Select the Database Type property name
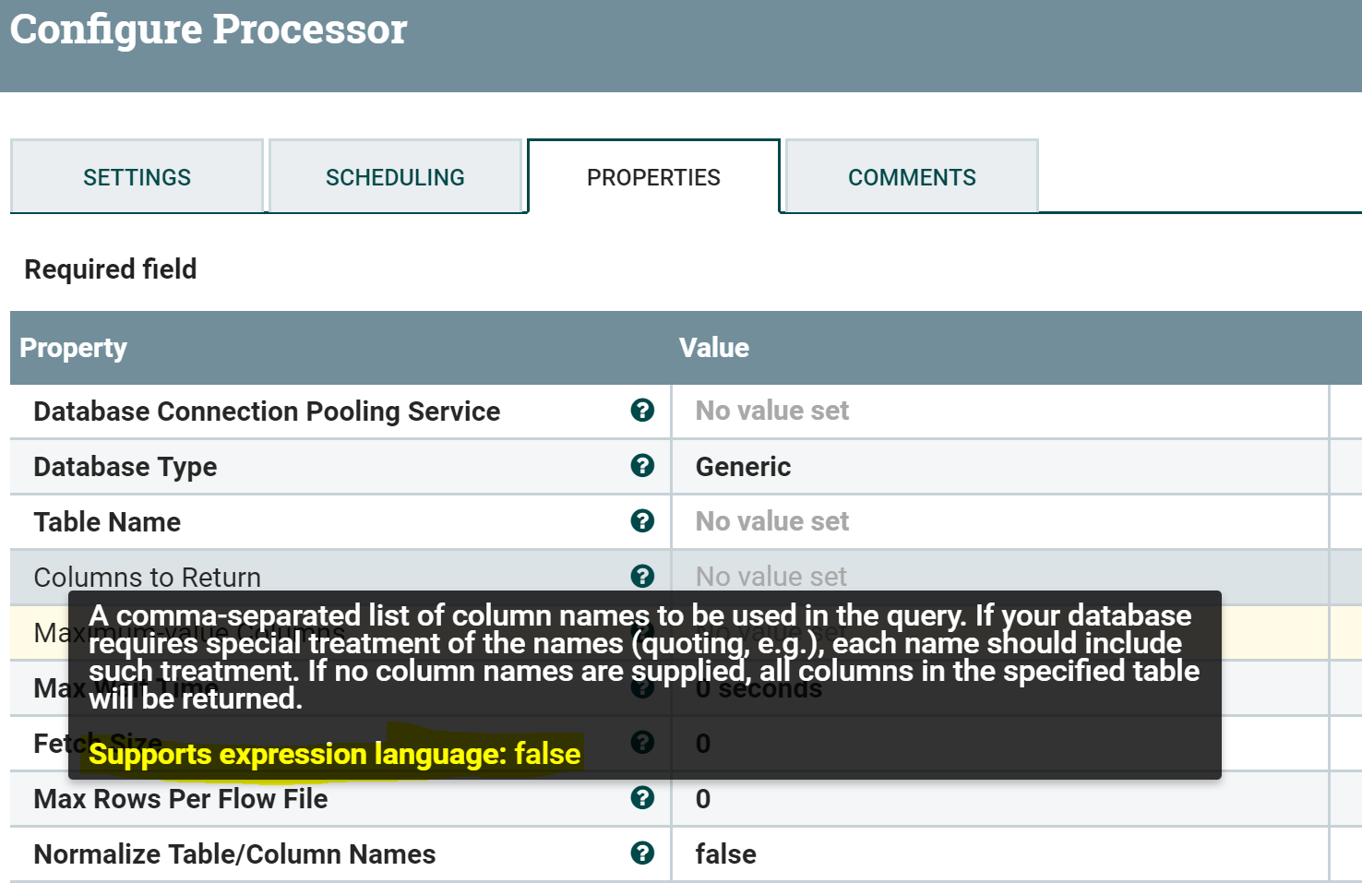Screen dimensions: 1362x895 125,467
